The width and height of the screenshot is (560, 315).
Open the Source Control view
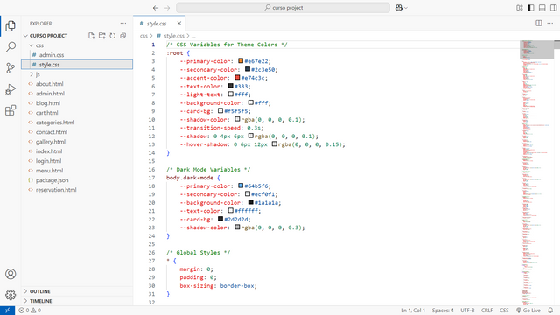tap(10, 68)
